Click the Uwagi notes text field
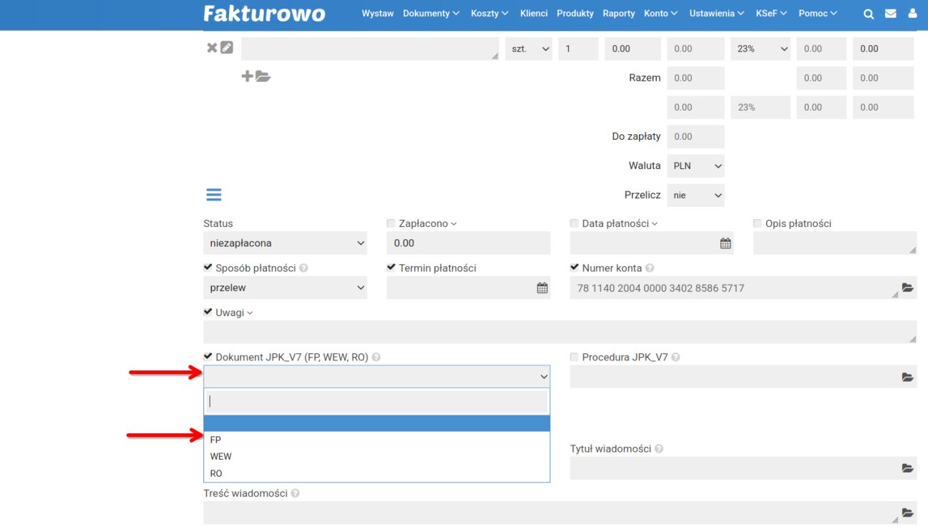The image size is (928, 531). [560, 332]
